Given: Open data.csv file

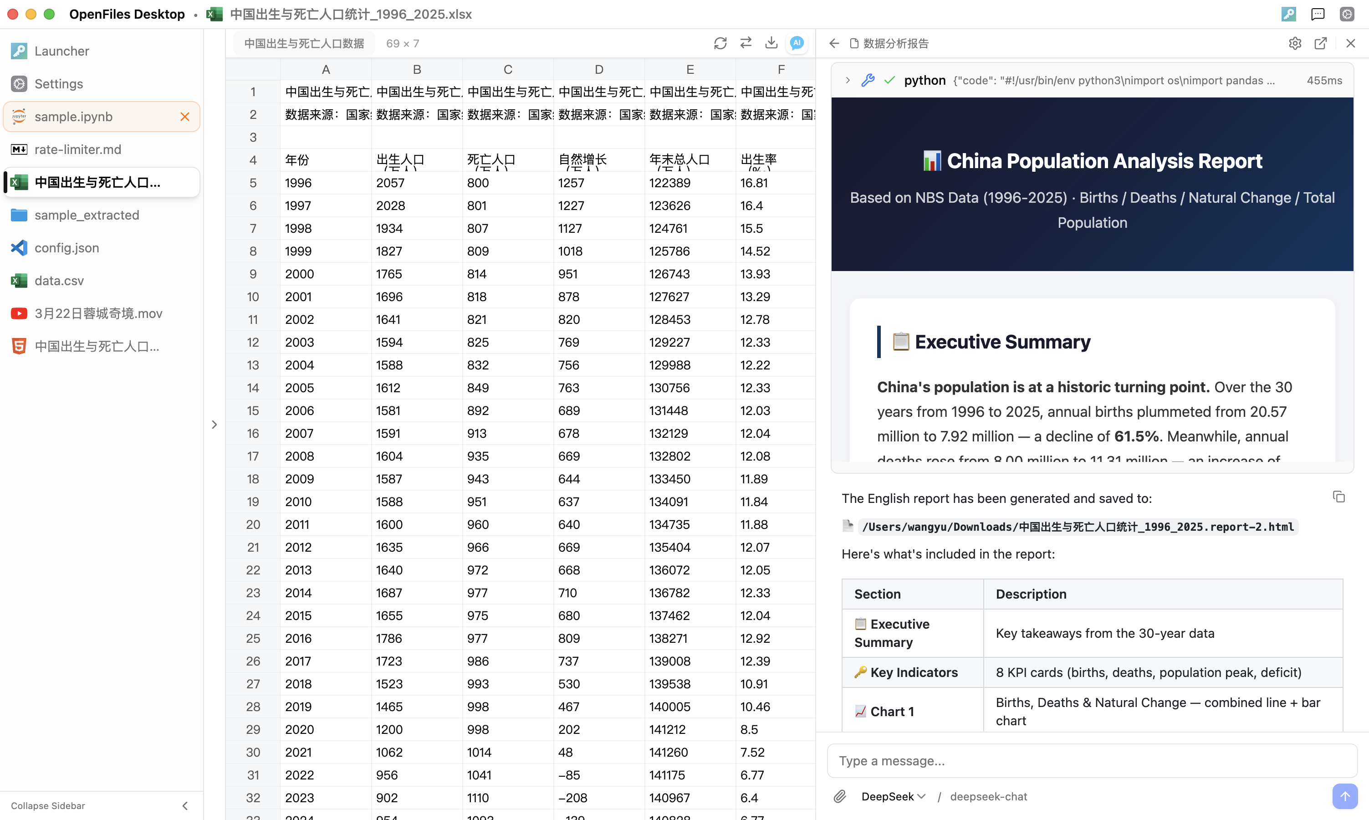Looking at the screenshot, I should (102, 280).
